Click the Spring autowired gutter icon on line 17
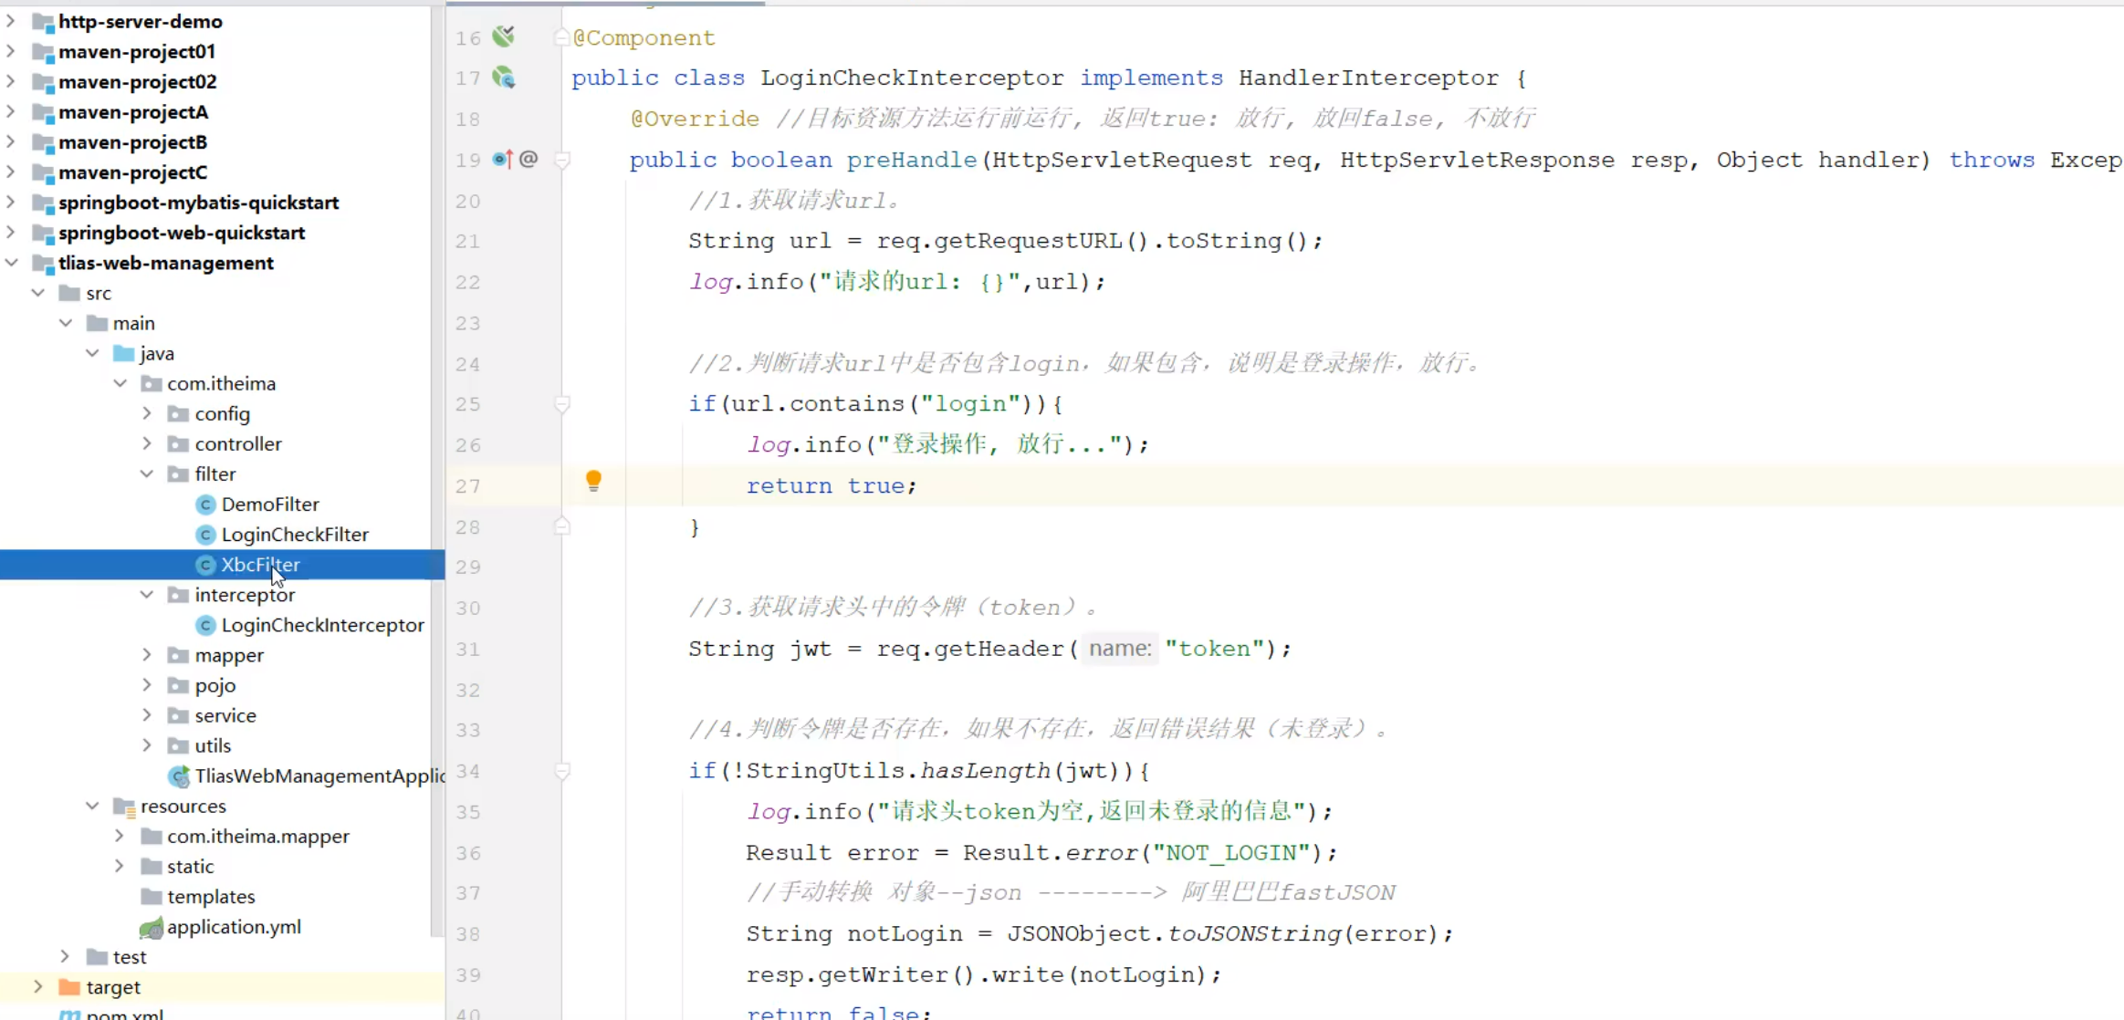The image size is (2124, 1020). click(x=503, y=78)
